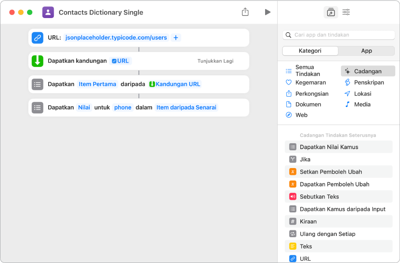400x263 pixels.
Task: Click the blue URL action link icon
Action: click(x=37, y=38)
